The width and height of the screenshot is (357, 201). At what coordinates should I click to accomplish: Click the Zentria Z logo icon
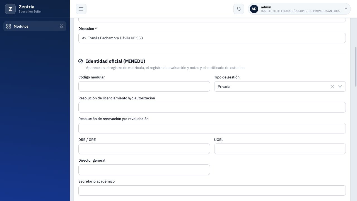(x=10, y=9)
